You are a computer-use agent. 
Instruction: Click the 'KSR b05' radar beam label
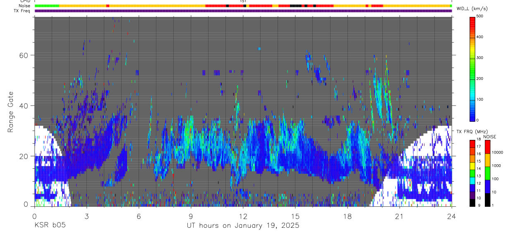point(49,226)
